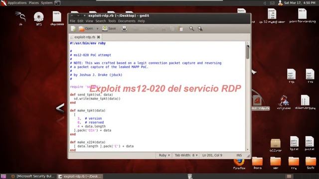
Task: Expand the recent files arrow beside Open
Action: pyautogui.click(x=98, y=29)
